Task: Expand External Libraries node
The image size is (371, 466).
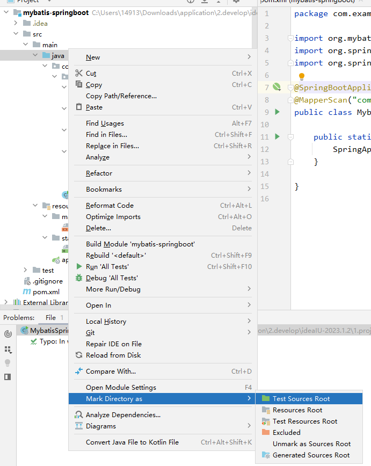Action: (6, 302)
